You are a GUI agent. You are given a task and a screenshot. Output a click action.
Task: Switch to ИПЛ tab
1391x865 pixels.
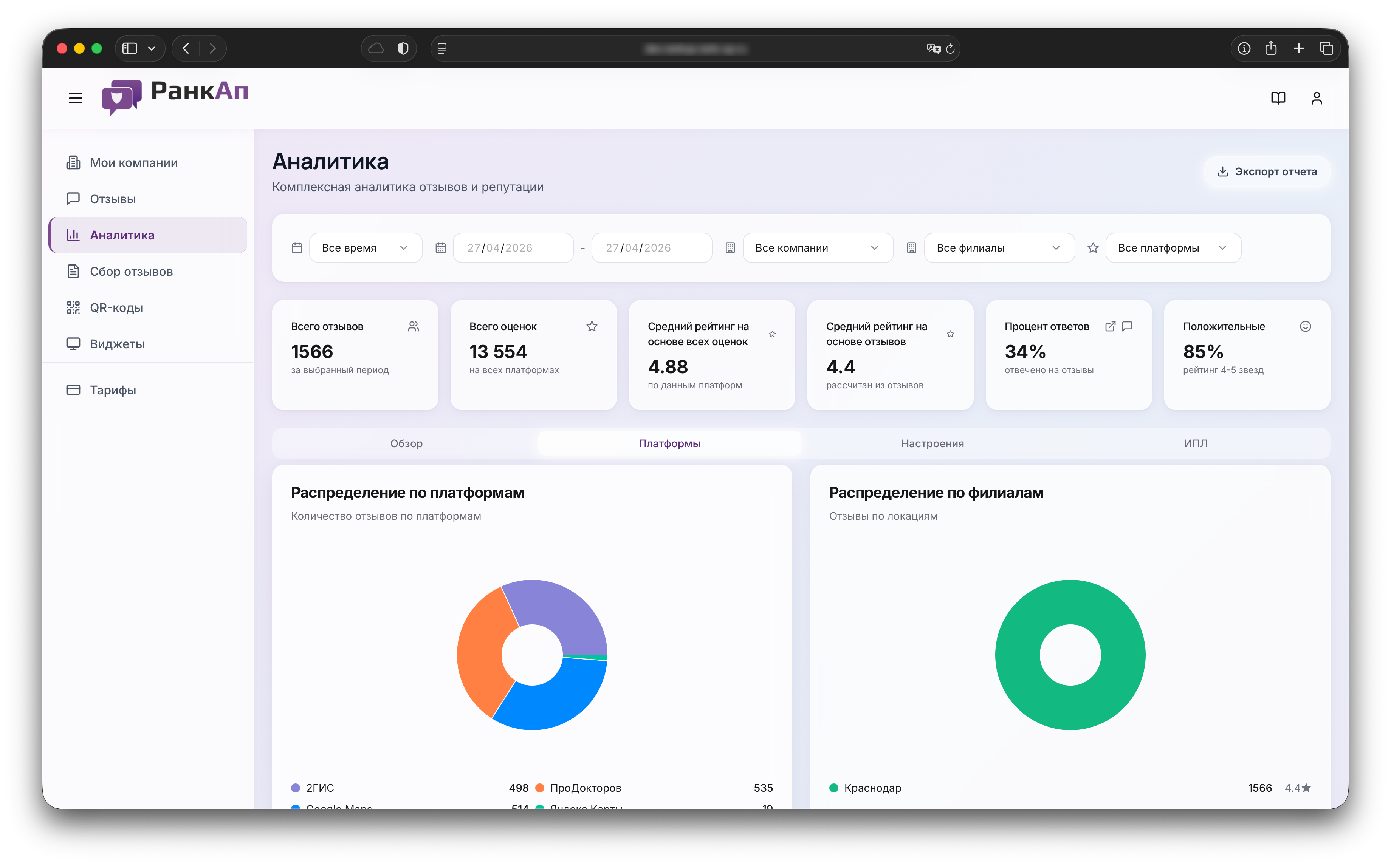pos(1195,443)
